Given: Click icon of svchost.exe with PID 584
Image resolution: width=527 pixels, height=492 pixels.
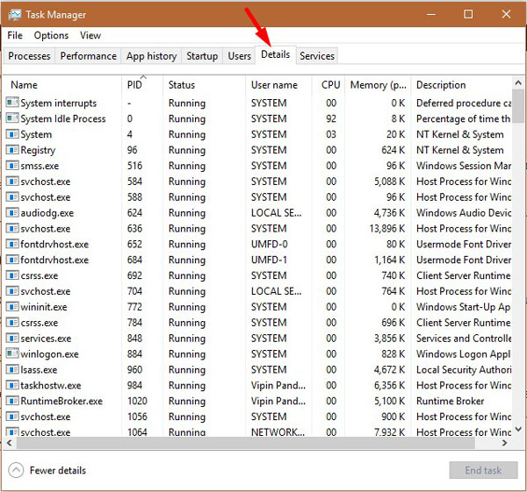Looking at the screenshot, I should click(12, 182).
